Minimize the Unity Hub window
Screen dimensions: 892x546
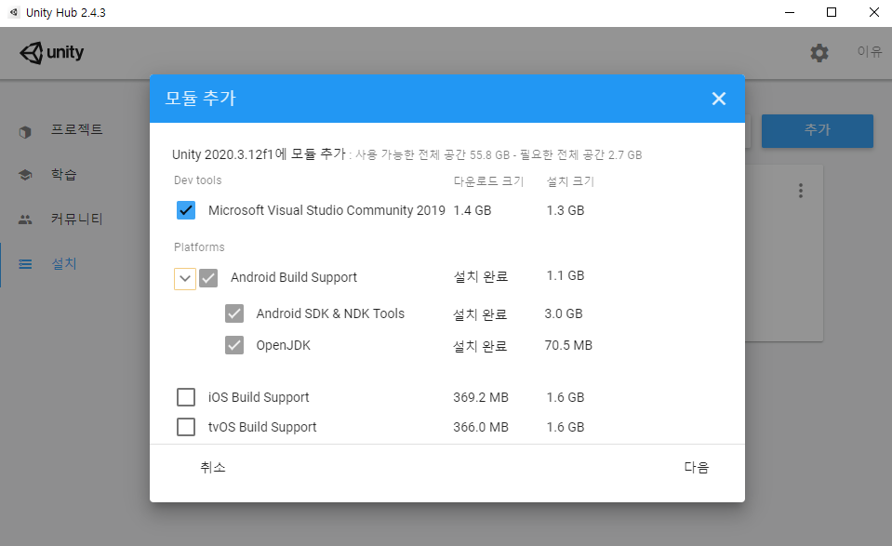[x=789, y=12]
